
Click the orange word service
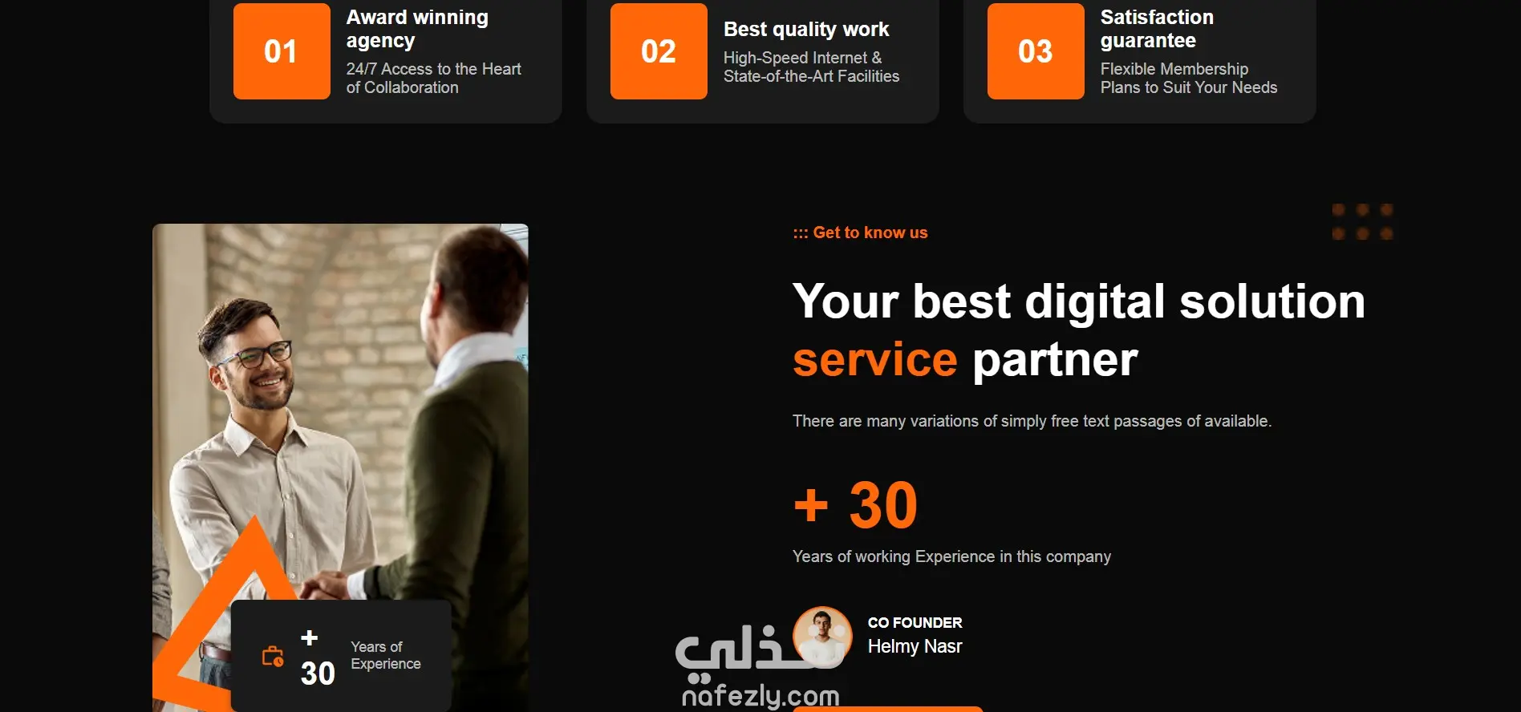875,359
